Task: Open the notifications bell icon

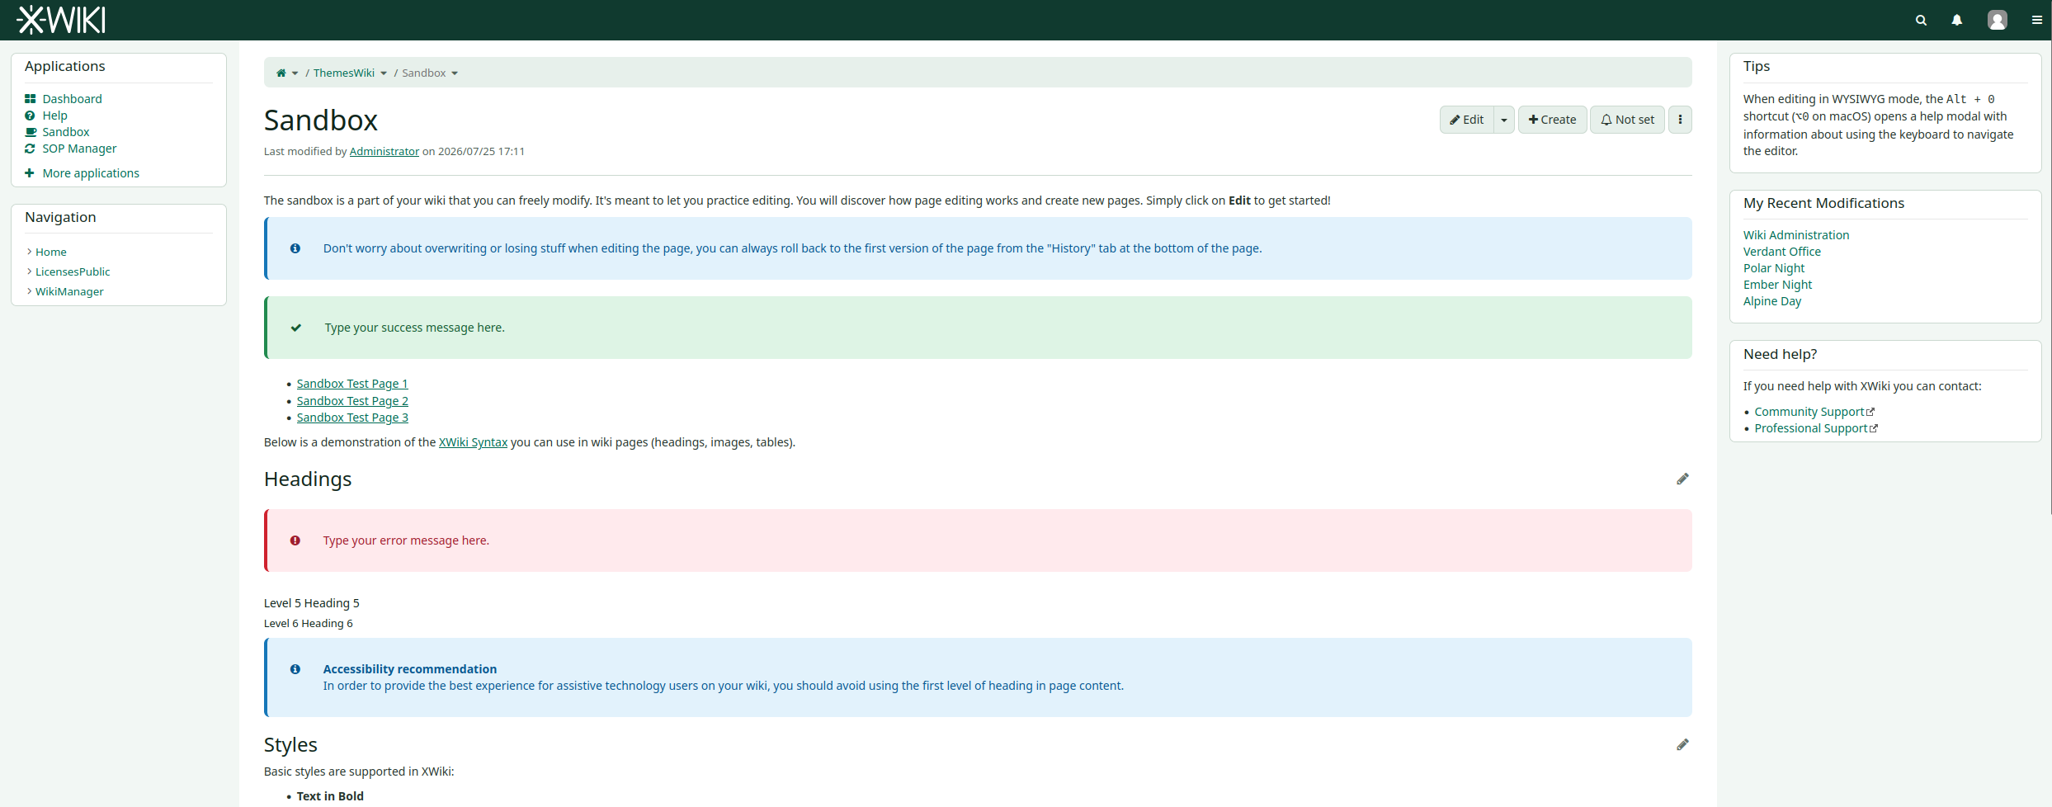Action: [1956, 20]
